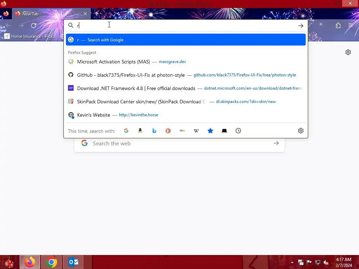The height and width of the screenshot is (269, 359).
Task: Click the muted volume tray icon
Action: pyautogui.click(x=326, y=262)
